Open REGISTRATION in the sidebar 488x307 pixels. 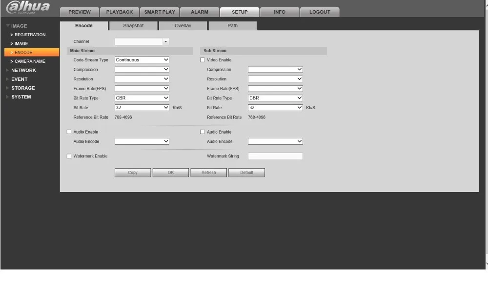point(28,35)
